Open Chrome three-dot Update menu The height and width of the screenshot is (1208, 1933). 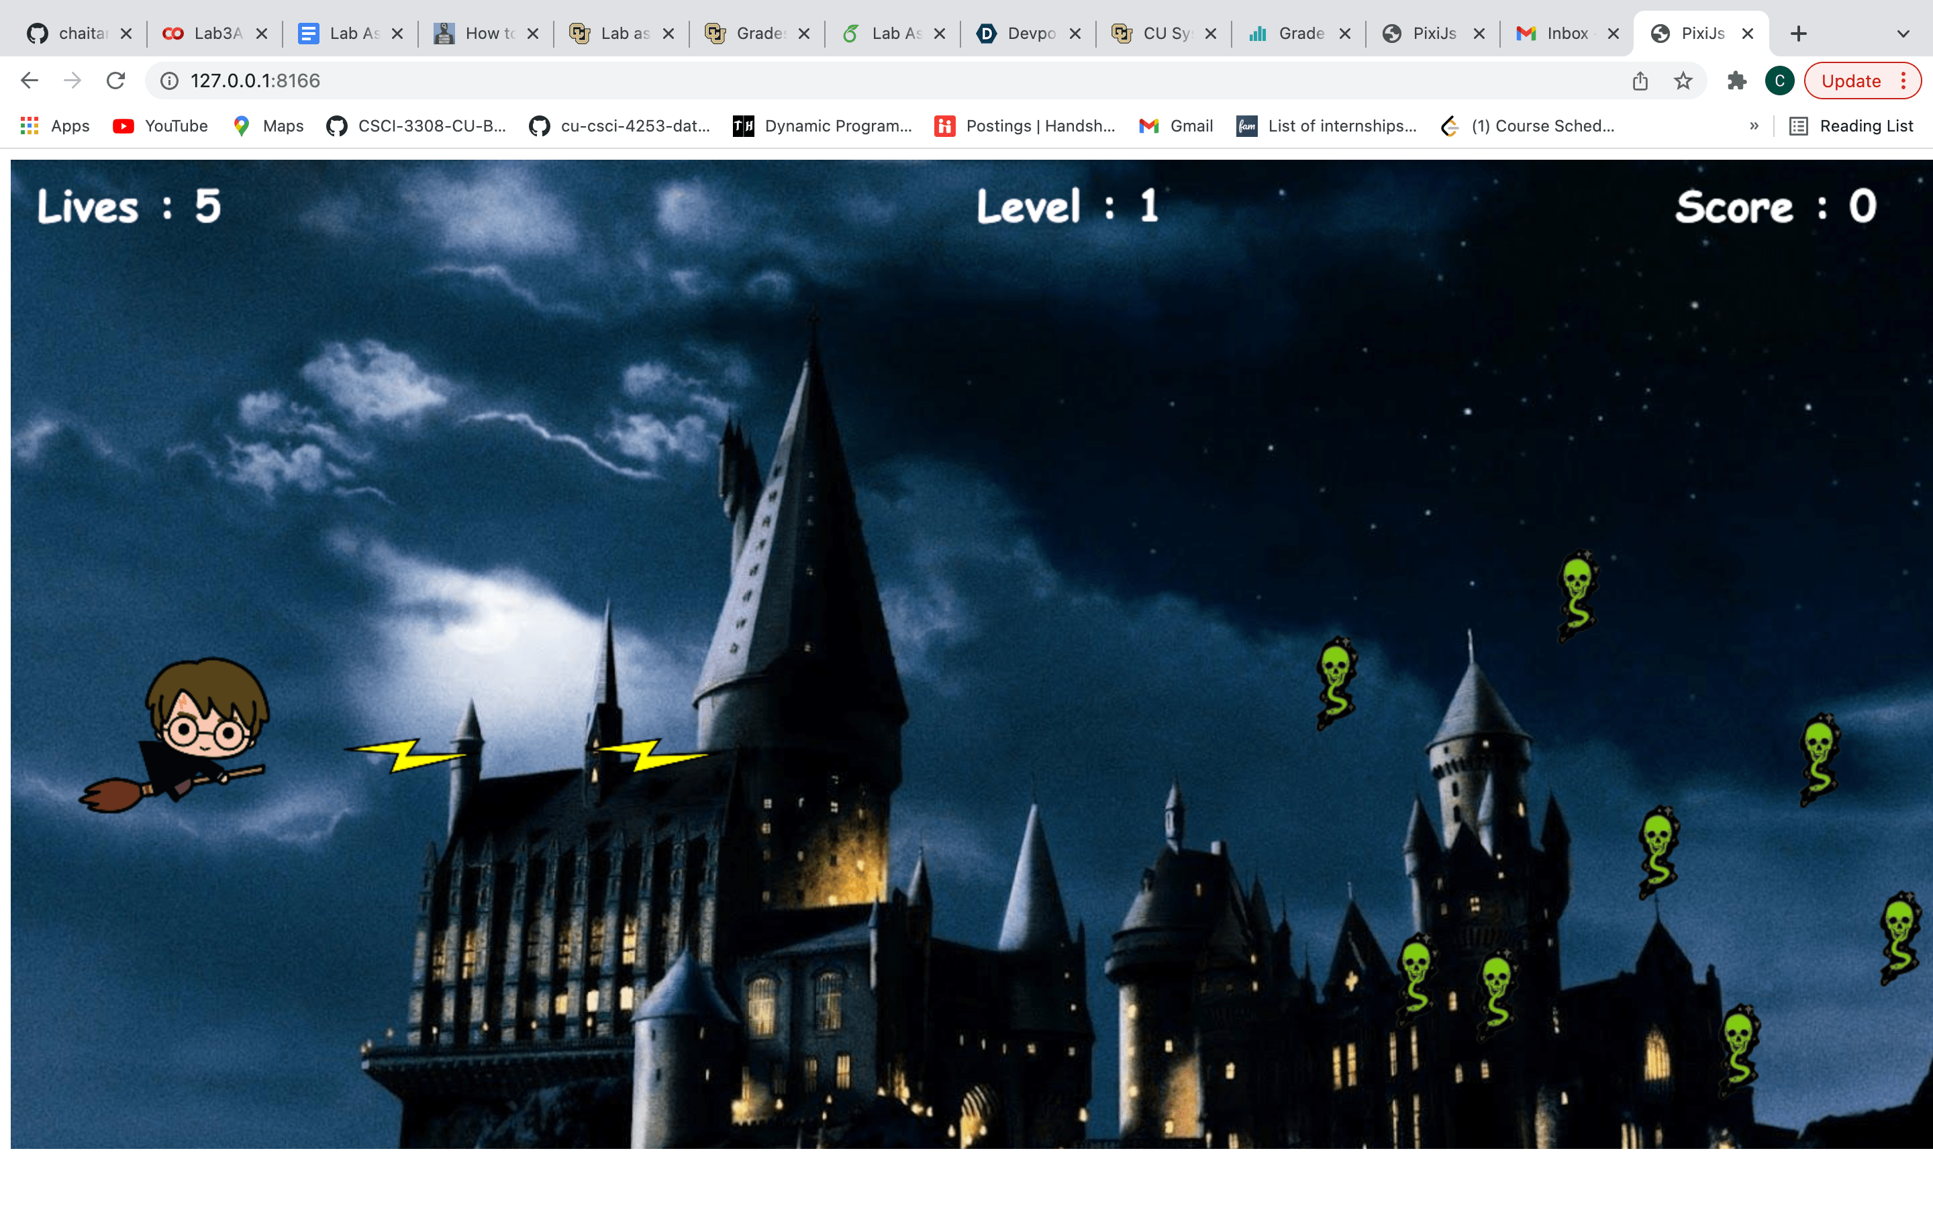(x=1903, y=81)
